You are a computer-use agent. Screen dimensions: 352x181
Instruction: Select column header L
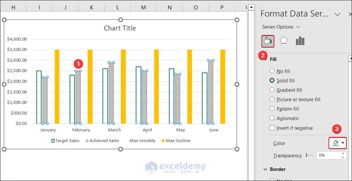118,8
